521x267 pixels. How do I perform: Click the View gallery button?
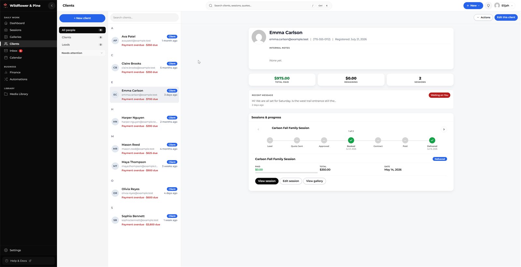(x=315, y=181)
